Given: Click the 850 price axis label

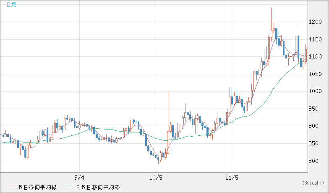Looking at the screenshot, I should click(x=314, y=144).
